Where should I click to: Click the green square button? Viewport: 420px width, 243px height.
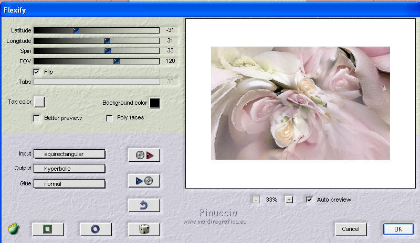48,229
